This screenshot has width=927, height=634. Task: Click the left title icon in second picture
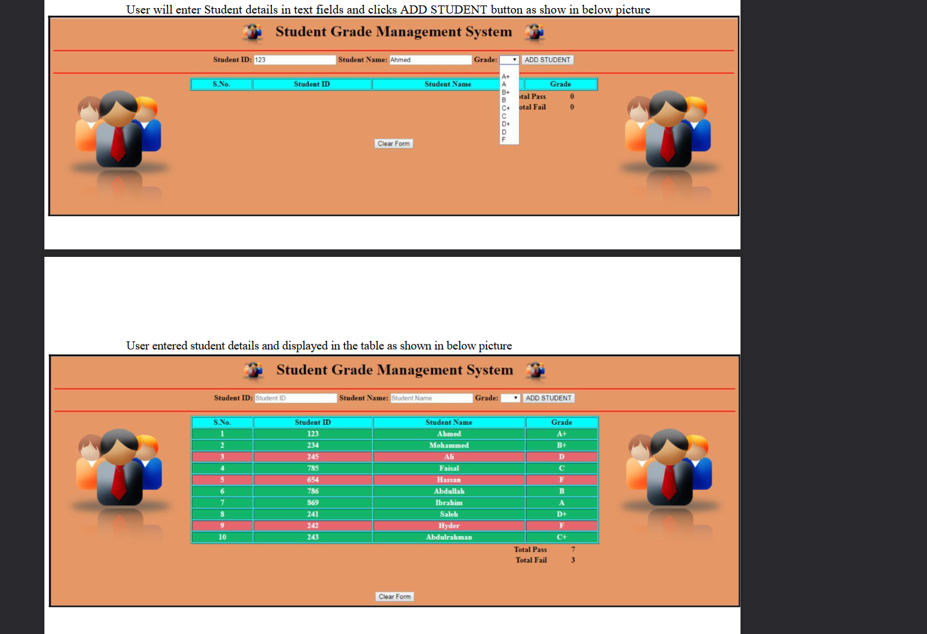pyautogui.click(x=253, y=370)
